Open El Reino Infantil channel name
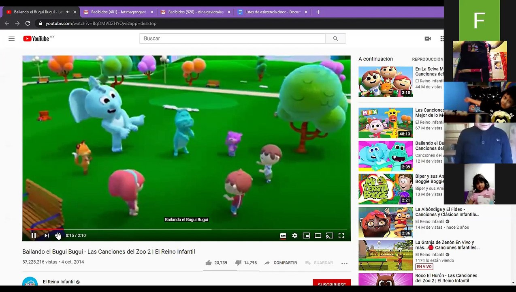This screenshot has width=516, height=292. [x=59, y=282]
